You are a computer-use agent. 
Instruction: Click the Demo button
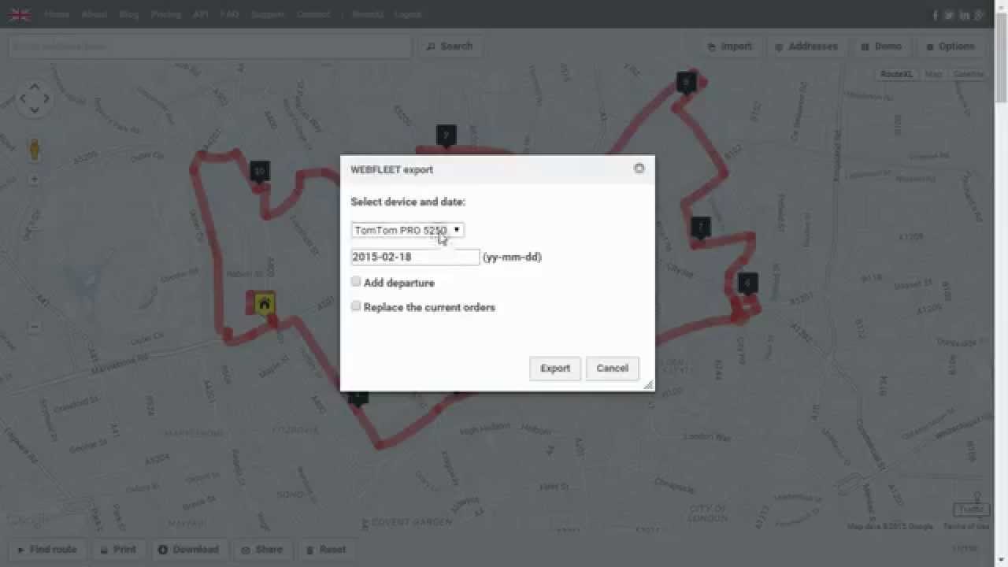coord(881,46)
